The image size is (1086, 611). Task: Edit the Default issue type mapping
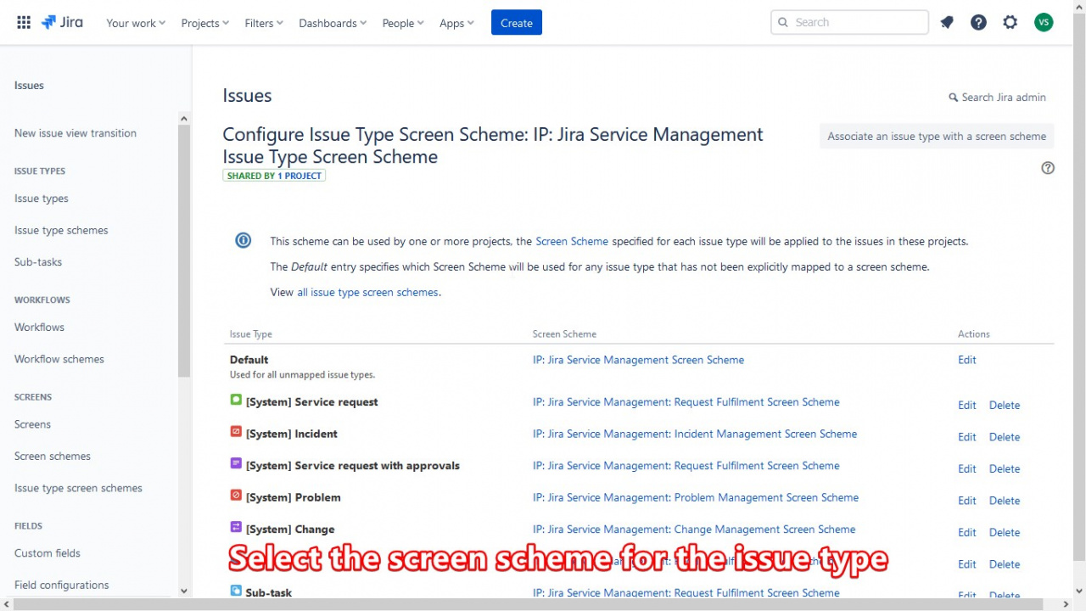click(967, 360)
